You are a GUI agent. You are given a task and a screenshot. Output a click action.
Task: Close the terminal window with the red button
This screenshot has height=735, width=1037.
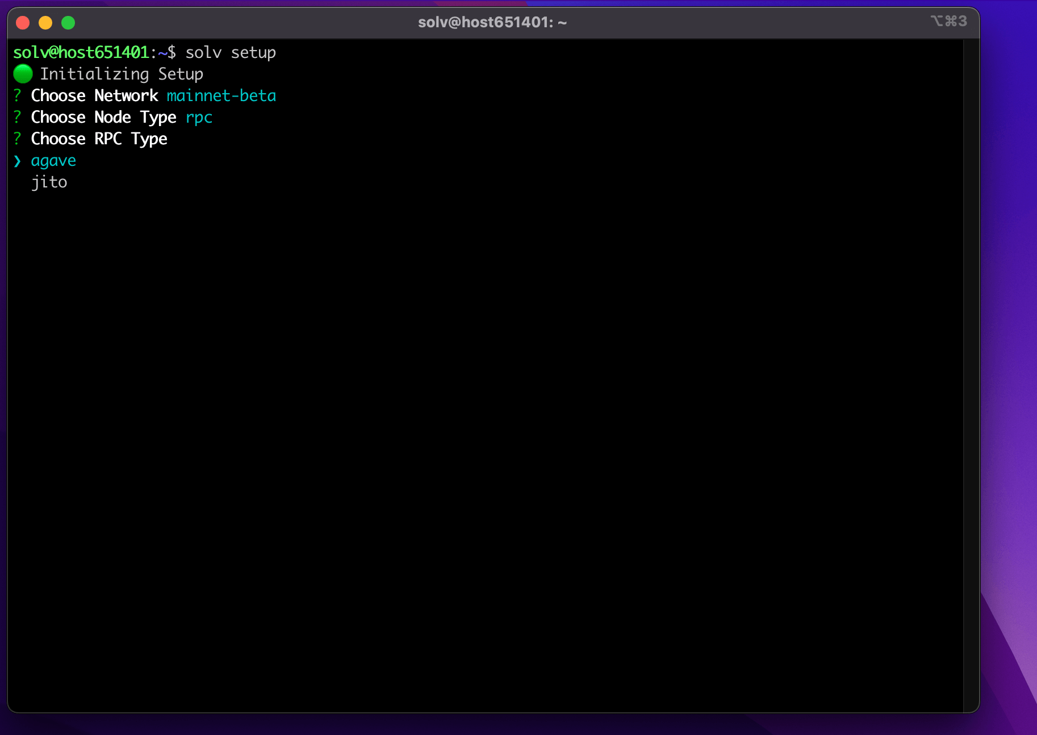pyautogui.click(x=23, y=23)
